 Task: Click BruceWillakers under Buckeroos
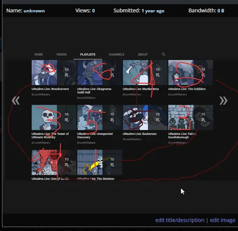coord(132,139)
